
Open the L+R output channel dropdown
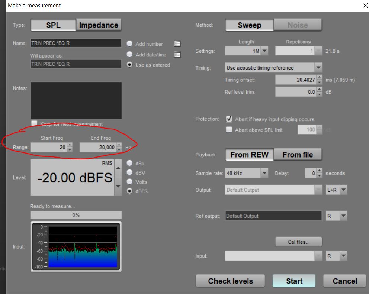coord(343,190)
